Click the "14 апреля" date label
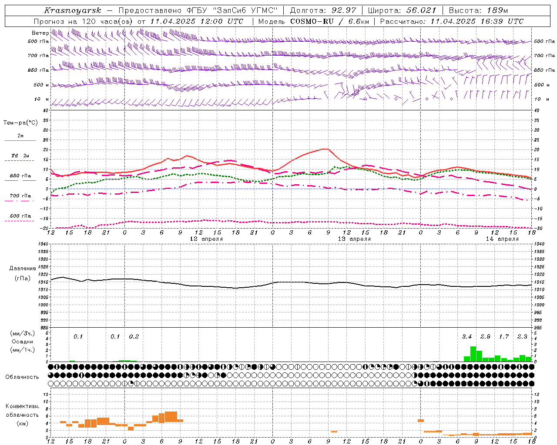 (x=502, y=239)
